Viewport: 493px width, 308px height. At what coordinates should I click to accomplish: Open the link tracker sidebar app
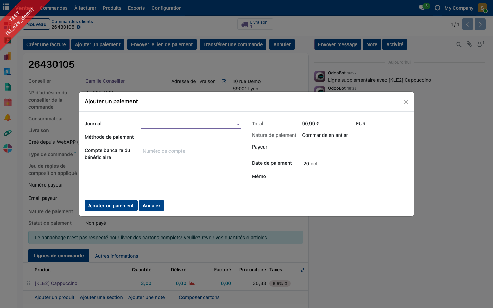click(8, 133)
